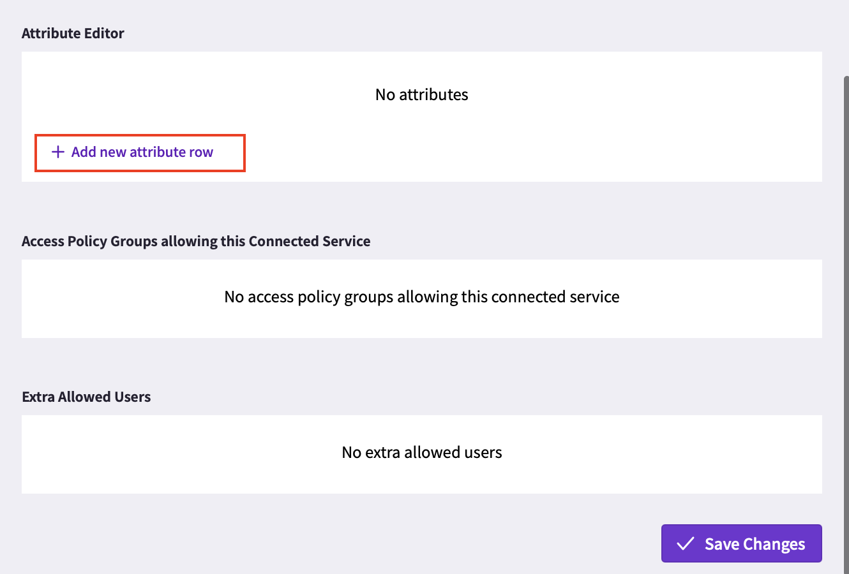Click the checkmark icon on Save Changes
The width and height of the screenshot is (849, 574).
tap(686, 543)
